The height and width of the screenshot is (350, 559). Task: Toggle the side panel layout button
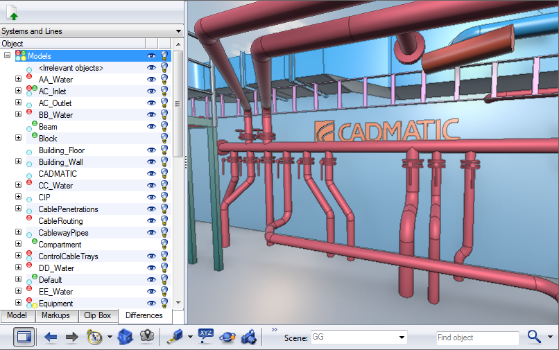24,337
